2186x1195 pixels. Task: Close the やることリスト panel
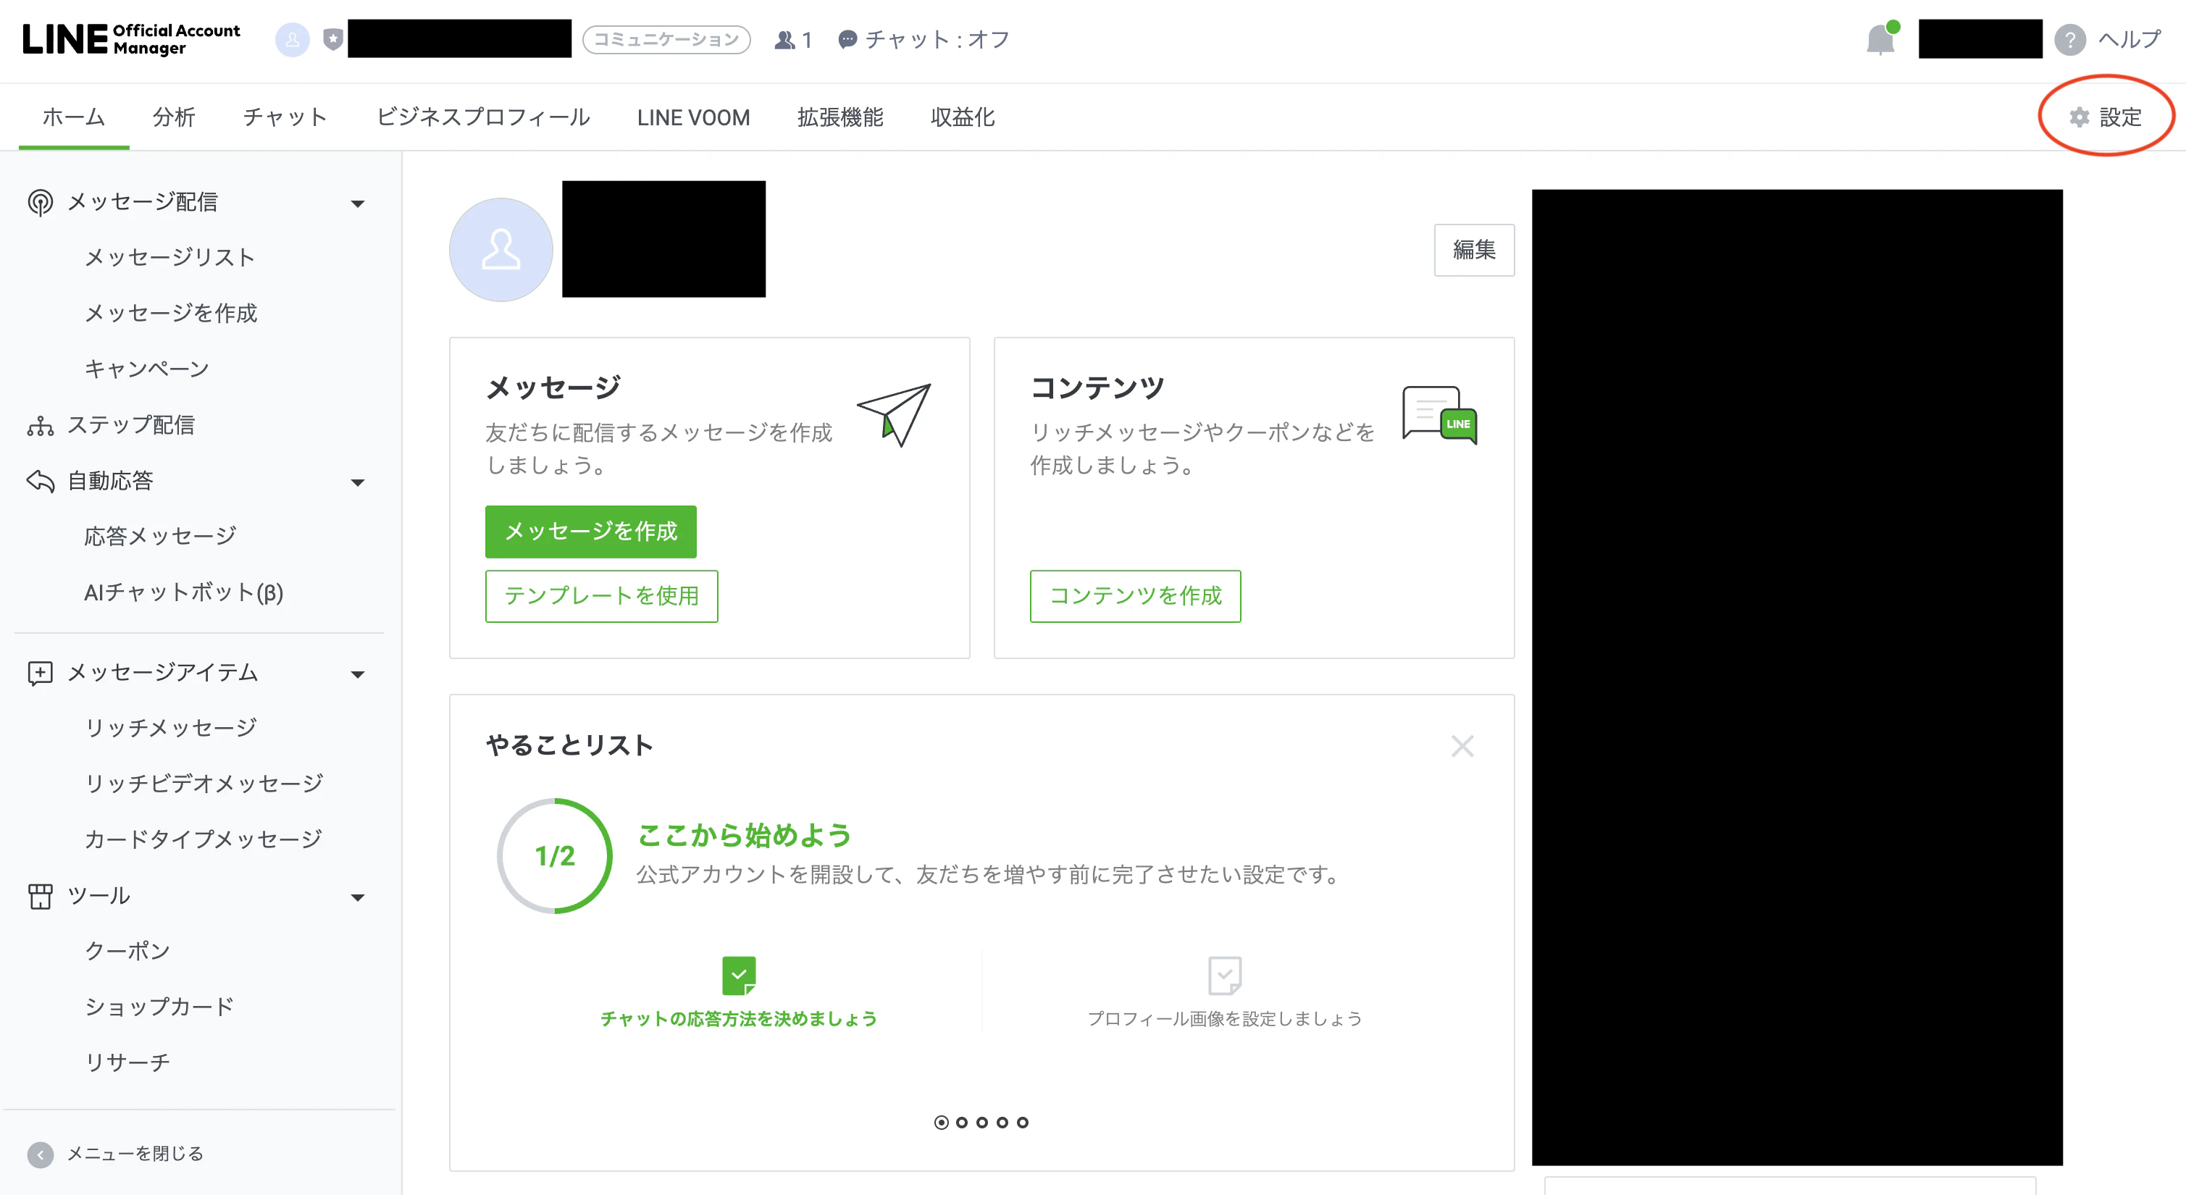[x=1462, y=746]
